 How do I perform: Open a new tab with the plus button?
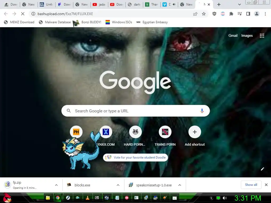(x=219, y=4)
